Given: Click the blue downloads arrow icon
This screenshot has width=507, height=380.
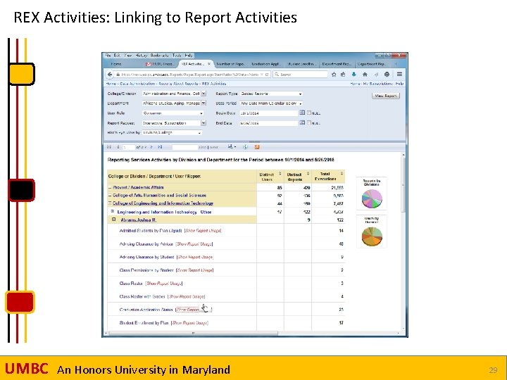Looking at the screenshot, I should 353,75.
